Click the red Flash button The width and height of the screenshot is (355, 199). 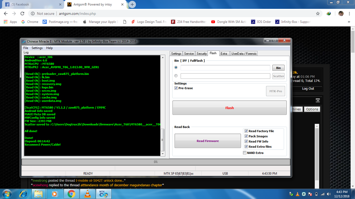[x=229, y=108]
